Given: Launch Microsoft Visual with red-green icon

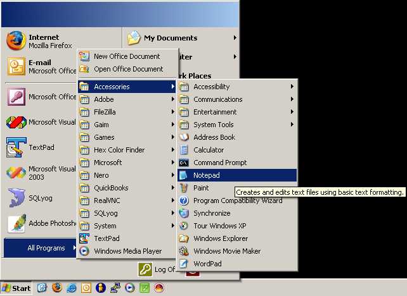Looking at the screenshot, I should coord(41,122).
